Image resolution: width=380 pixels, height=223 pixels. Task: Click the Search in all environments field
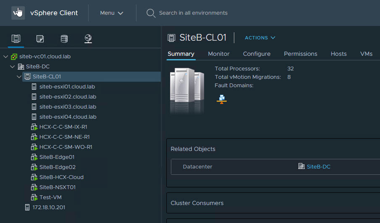coord(193,13)
